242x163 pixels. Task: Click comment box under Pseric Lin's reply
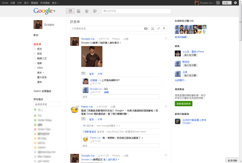(x=120, y=146)
